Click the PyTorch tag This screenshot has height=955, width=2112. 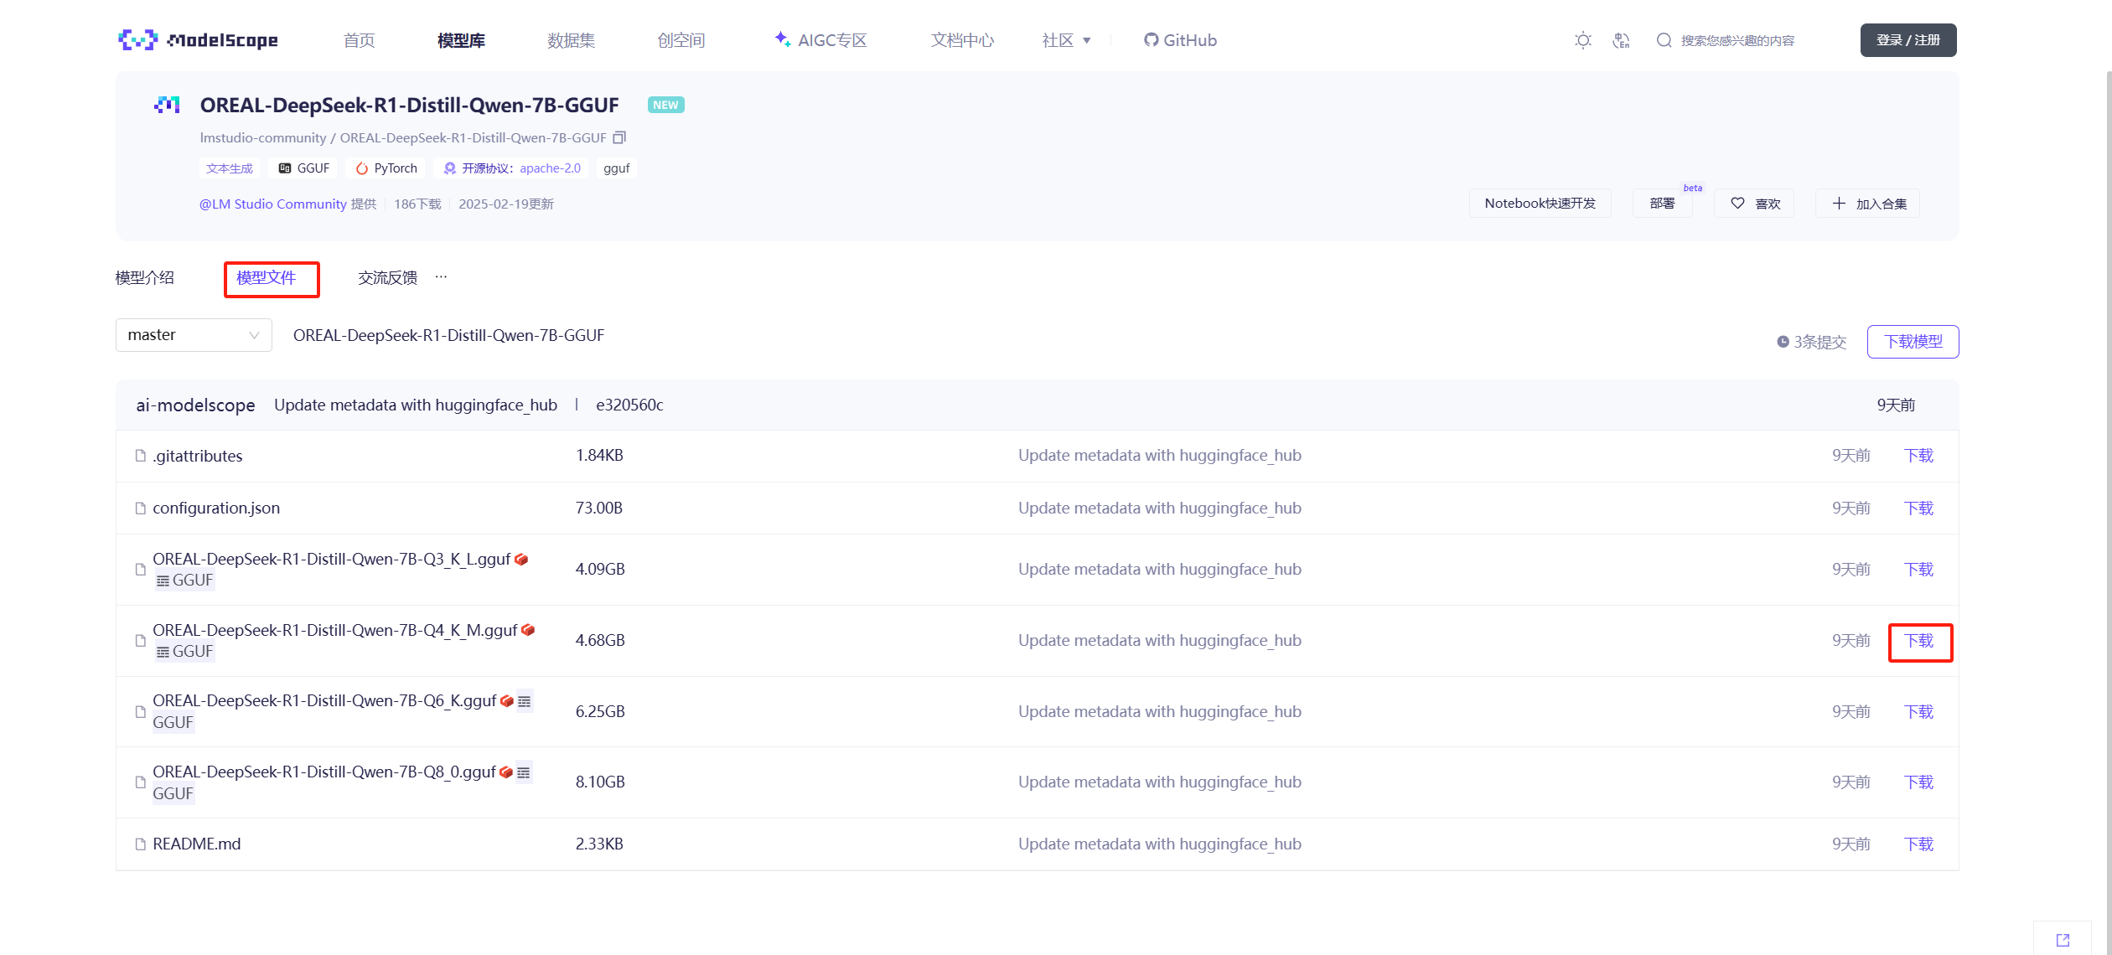[386, 168]
